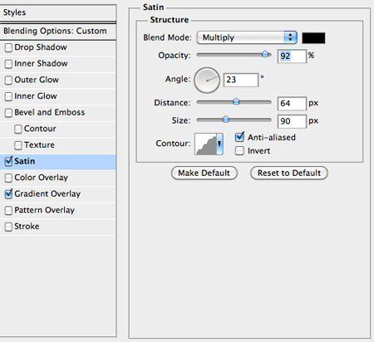This screenshot has height=342, width=374.
Task: Click the black satin color swatch
Action: pos(313,38)
